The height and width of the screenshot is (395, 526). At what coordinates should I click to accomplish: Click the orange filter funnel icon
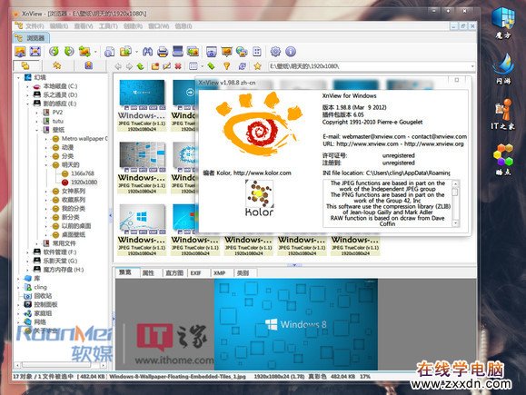click(227, 66)
